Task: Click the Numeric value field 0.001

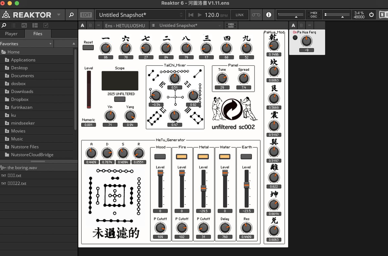Action: tap(89, 125)
